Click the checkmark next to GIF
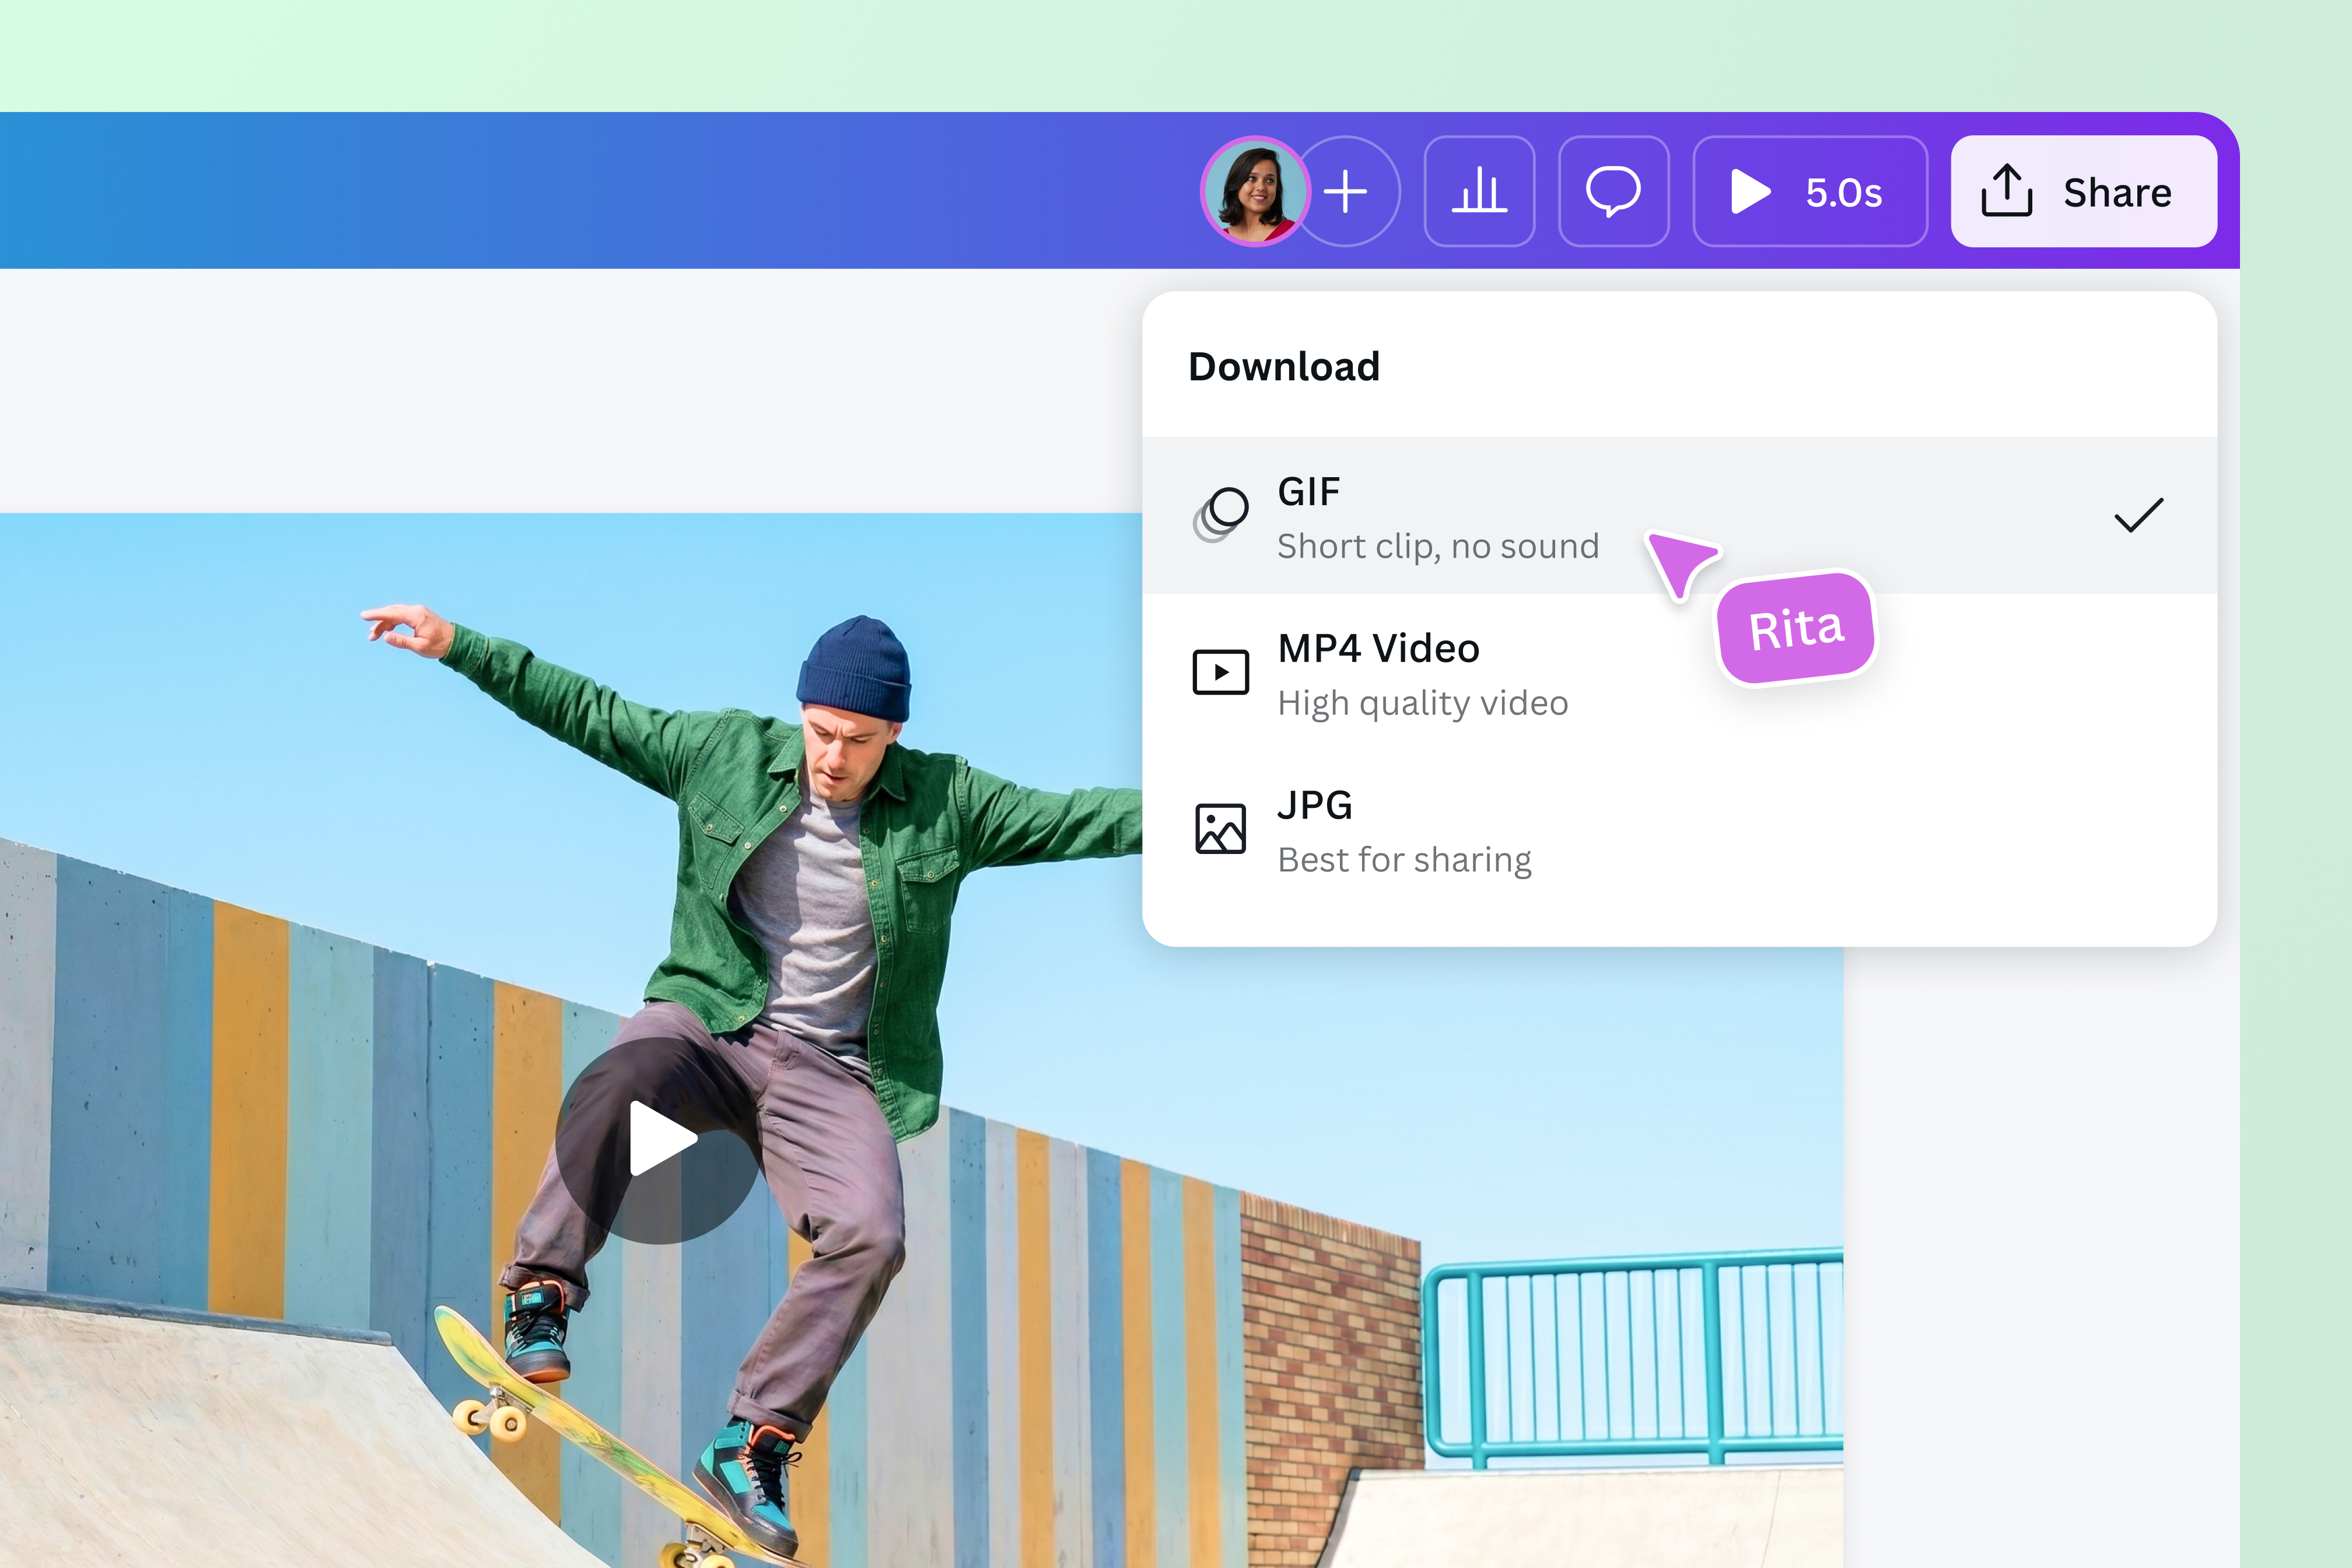Viewport: 2352px width, 1568px height. click(x=2139, y=515)
